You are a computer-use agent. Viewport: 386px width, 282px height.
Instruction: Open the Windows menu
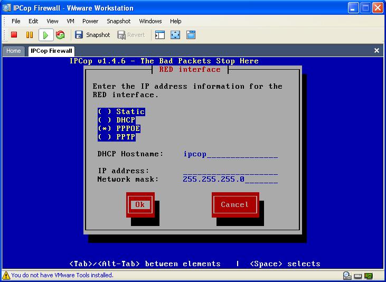pos(150,21)
